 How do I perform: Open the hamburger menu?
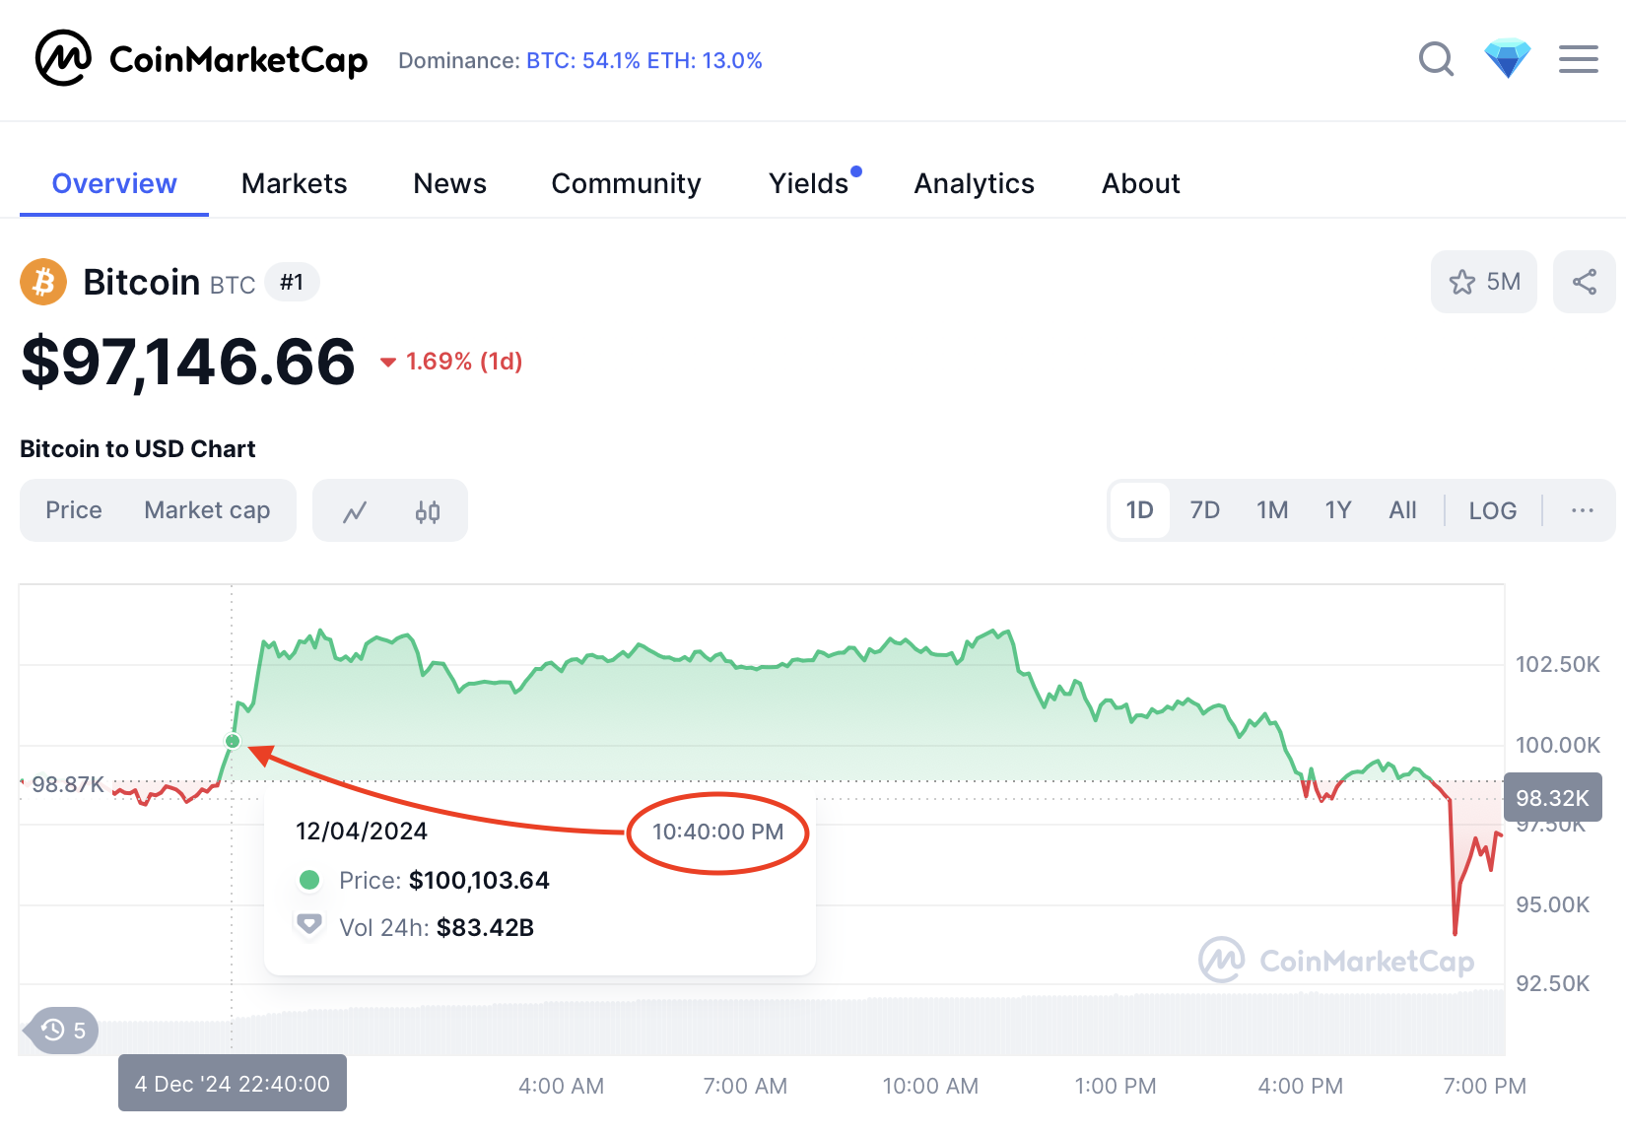[1579, 59]
